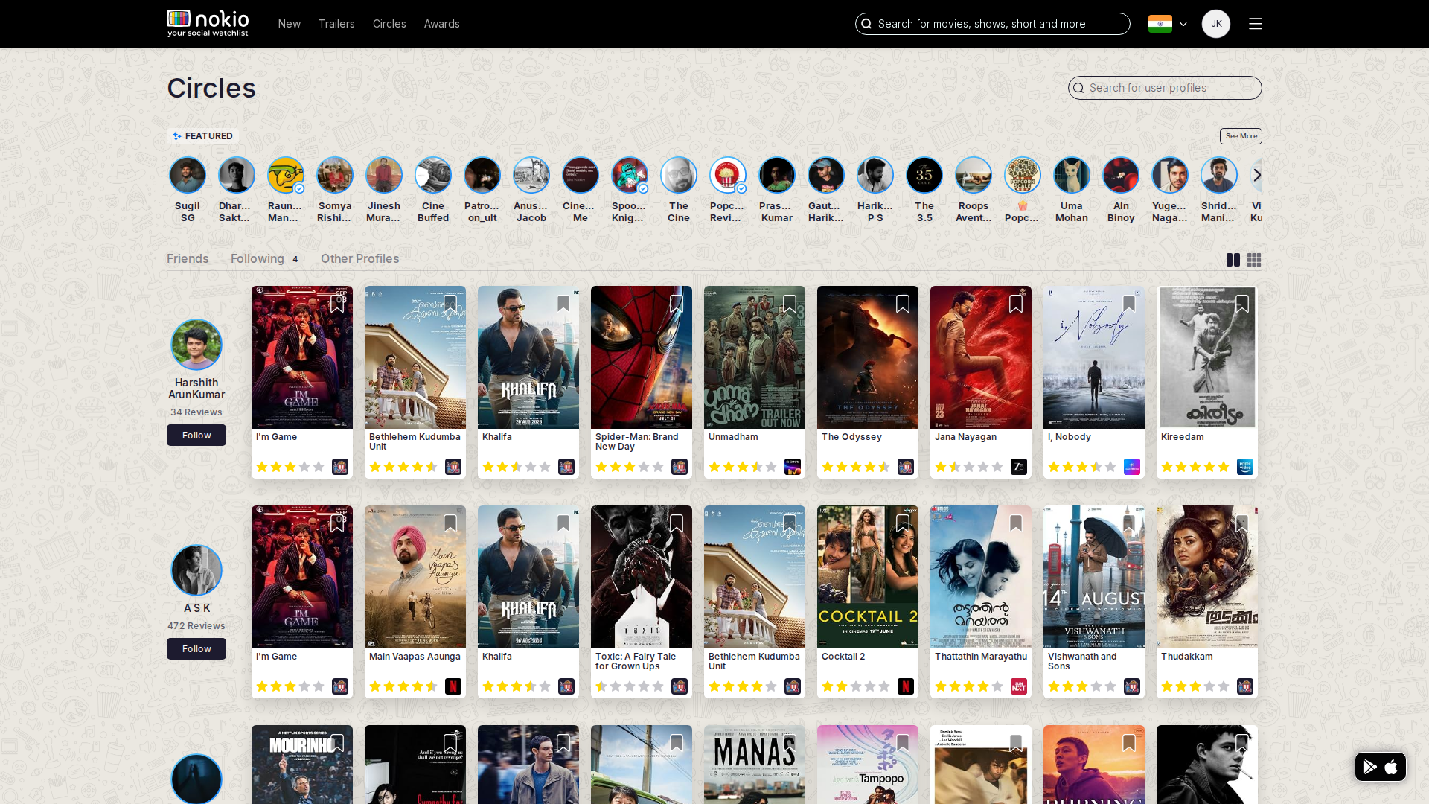Image resolution: width=1429 pixels, height=804 pixels.
Task: Click Netflix icon on Main Vaapas Aaunga
Action: click(x=453, y=686)
